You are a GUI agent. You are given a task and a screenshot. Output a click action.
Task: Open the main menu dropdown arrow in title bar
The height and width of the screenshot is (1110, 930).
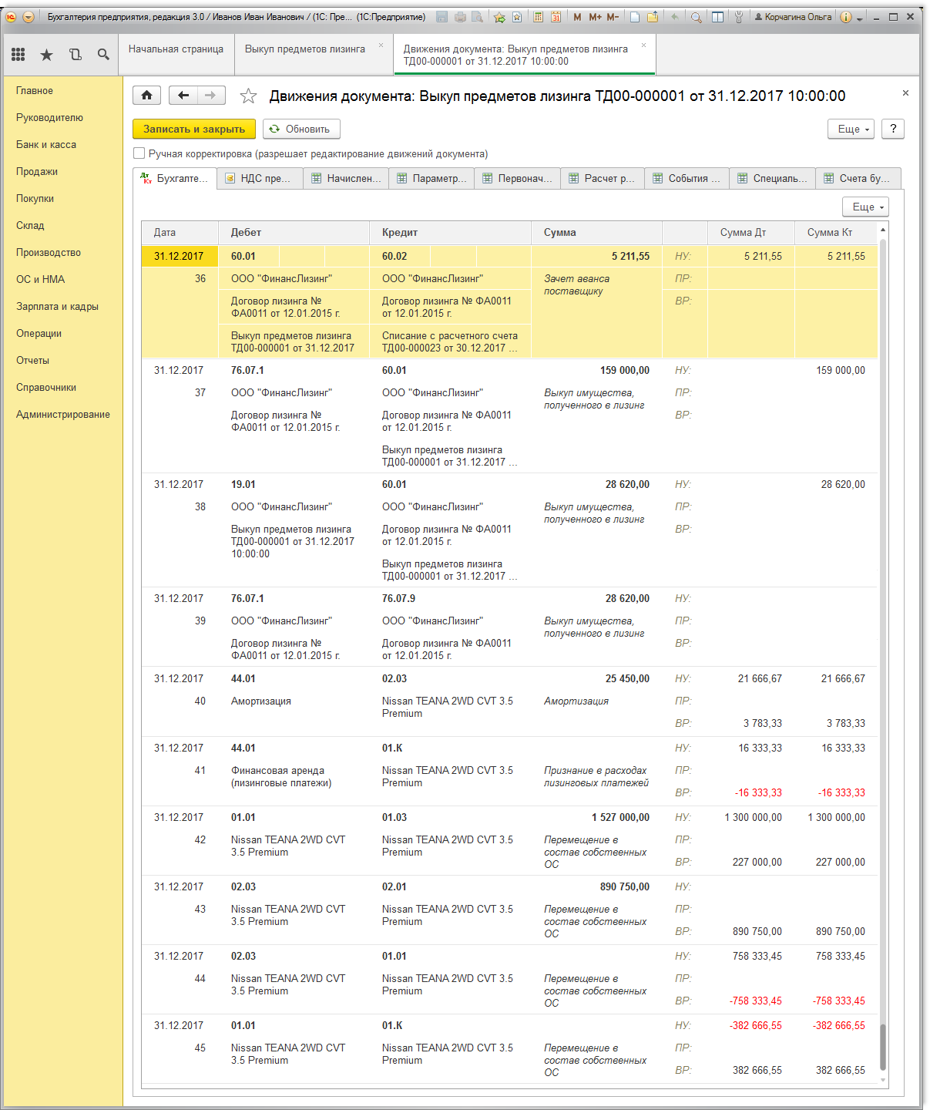coord(29,17)
